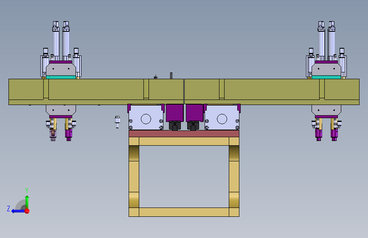Select the left purple block under beam
Viewport: 368px width, 238px height.
pyautogui.click(x=174, y=113)
